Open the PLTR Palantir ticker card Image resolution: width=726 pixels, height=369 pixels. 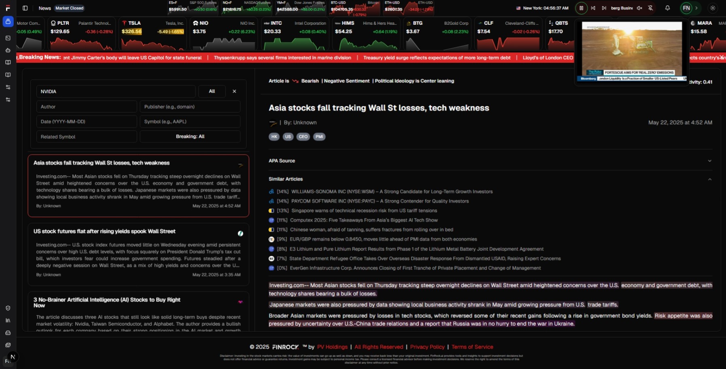(x=82, y=34)
